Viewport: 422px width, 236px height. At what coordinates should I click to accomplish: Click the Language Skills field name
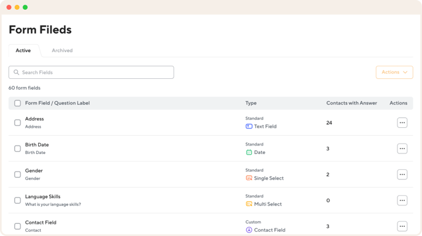pyautogui.click(x=43, y=197)
